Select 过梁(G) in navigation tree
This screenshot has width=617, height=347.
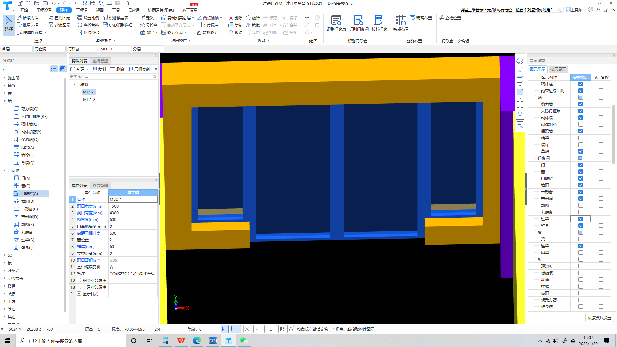pyautogui.click(x=28, y=240)
